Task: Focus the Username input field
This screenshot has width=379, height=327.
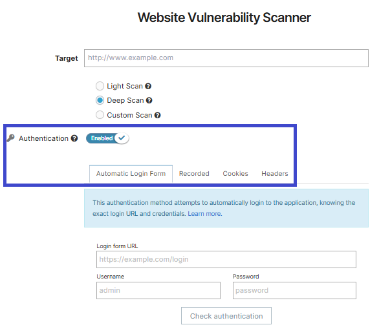Action: pos(158,291)
